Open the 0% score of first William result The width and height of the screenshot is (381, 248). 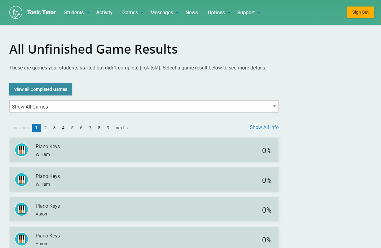pos(267,151)
